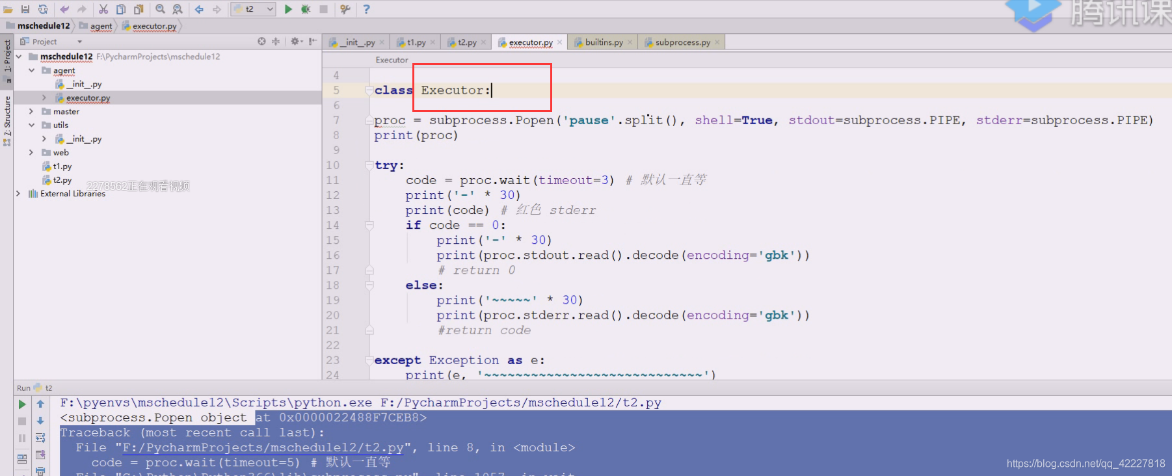Click the Redo arrow icon
This screenshot has height=476, width=1172.
point(82,9)
